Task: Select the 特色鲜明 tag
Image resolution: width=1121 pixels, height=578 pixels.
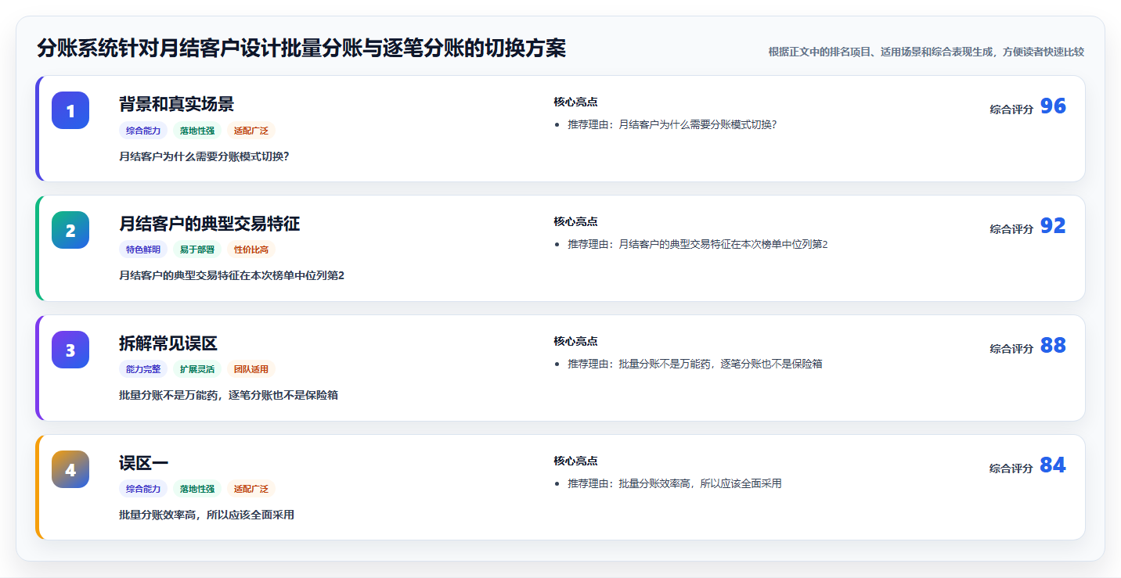Action: click(x=143, y=250)
